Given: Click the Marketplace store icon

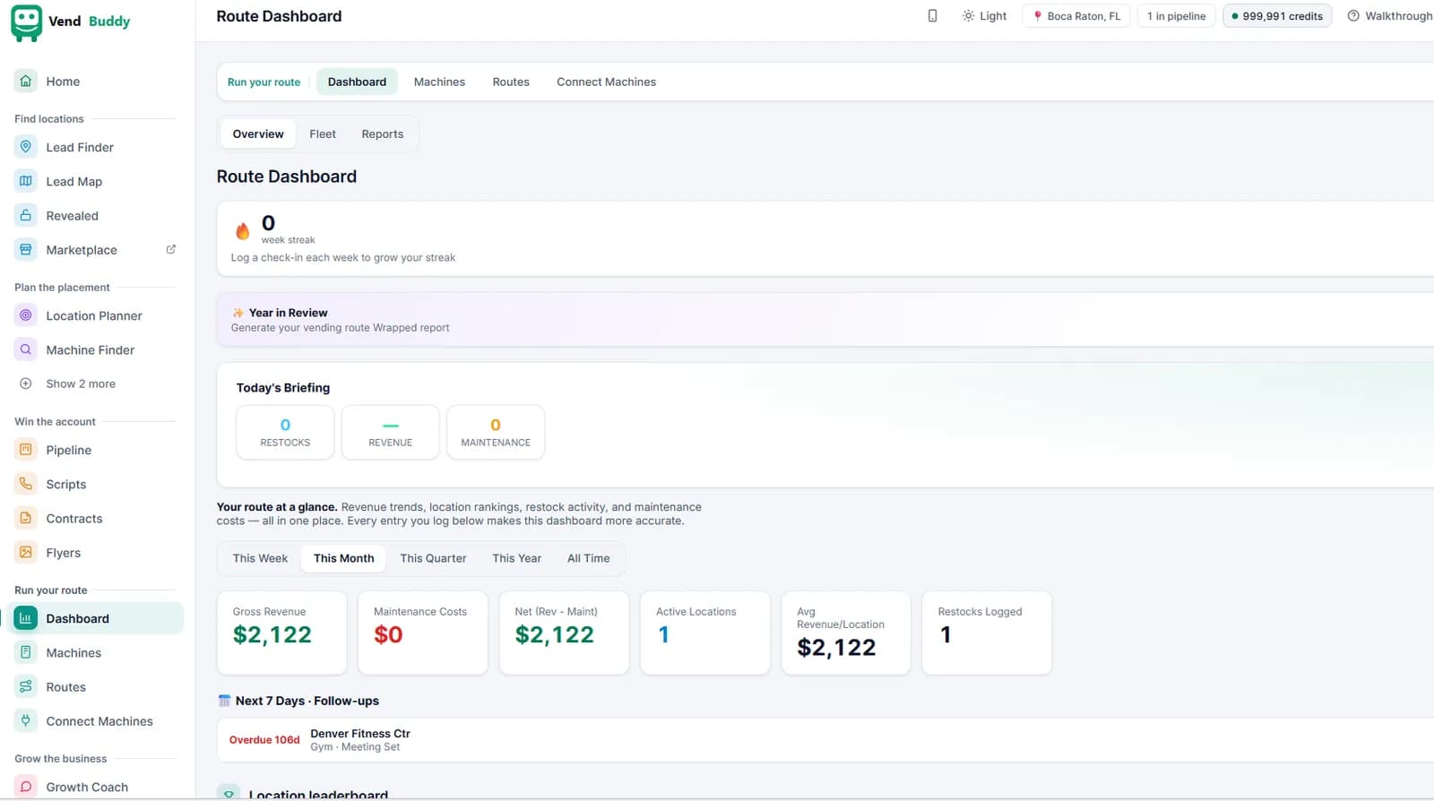Looking at the screenshot, I should point(26,249).
